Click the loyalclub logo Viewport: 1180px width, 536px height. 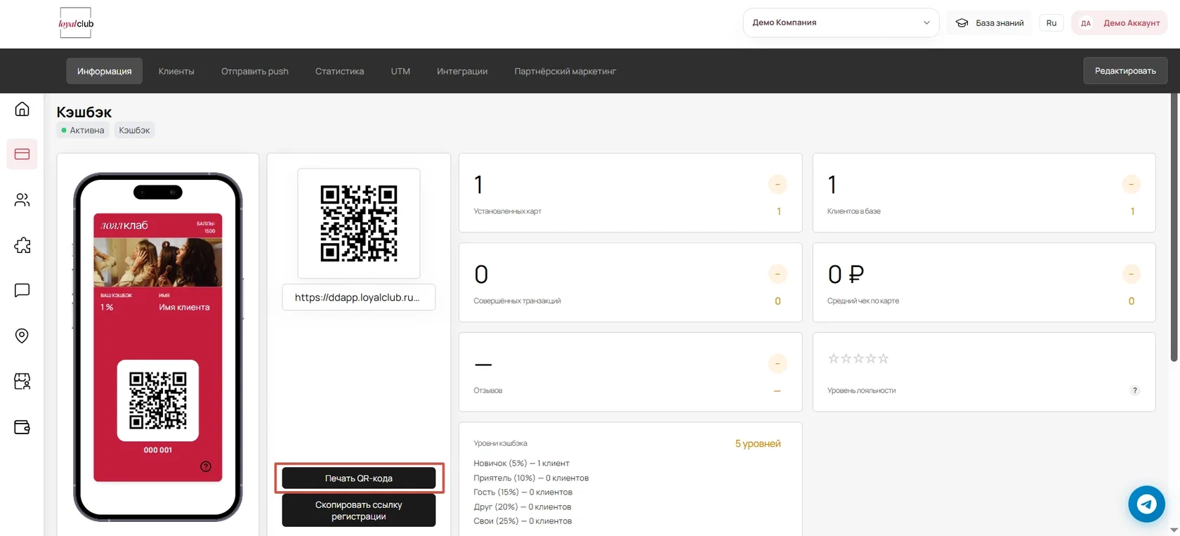pyautogui.click(x=76, y=23)
